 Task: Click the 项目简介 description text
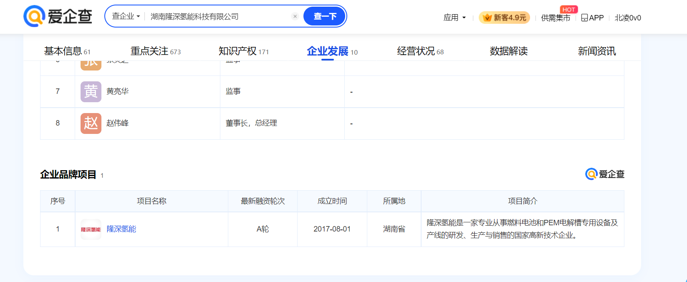[x=522, y=229]
